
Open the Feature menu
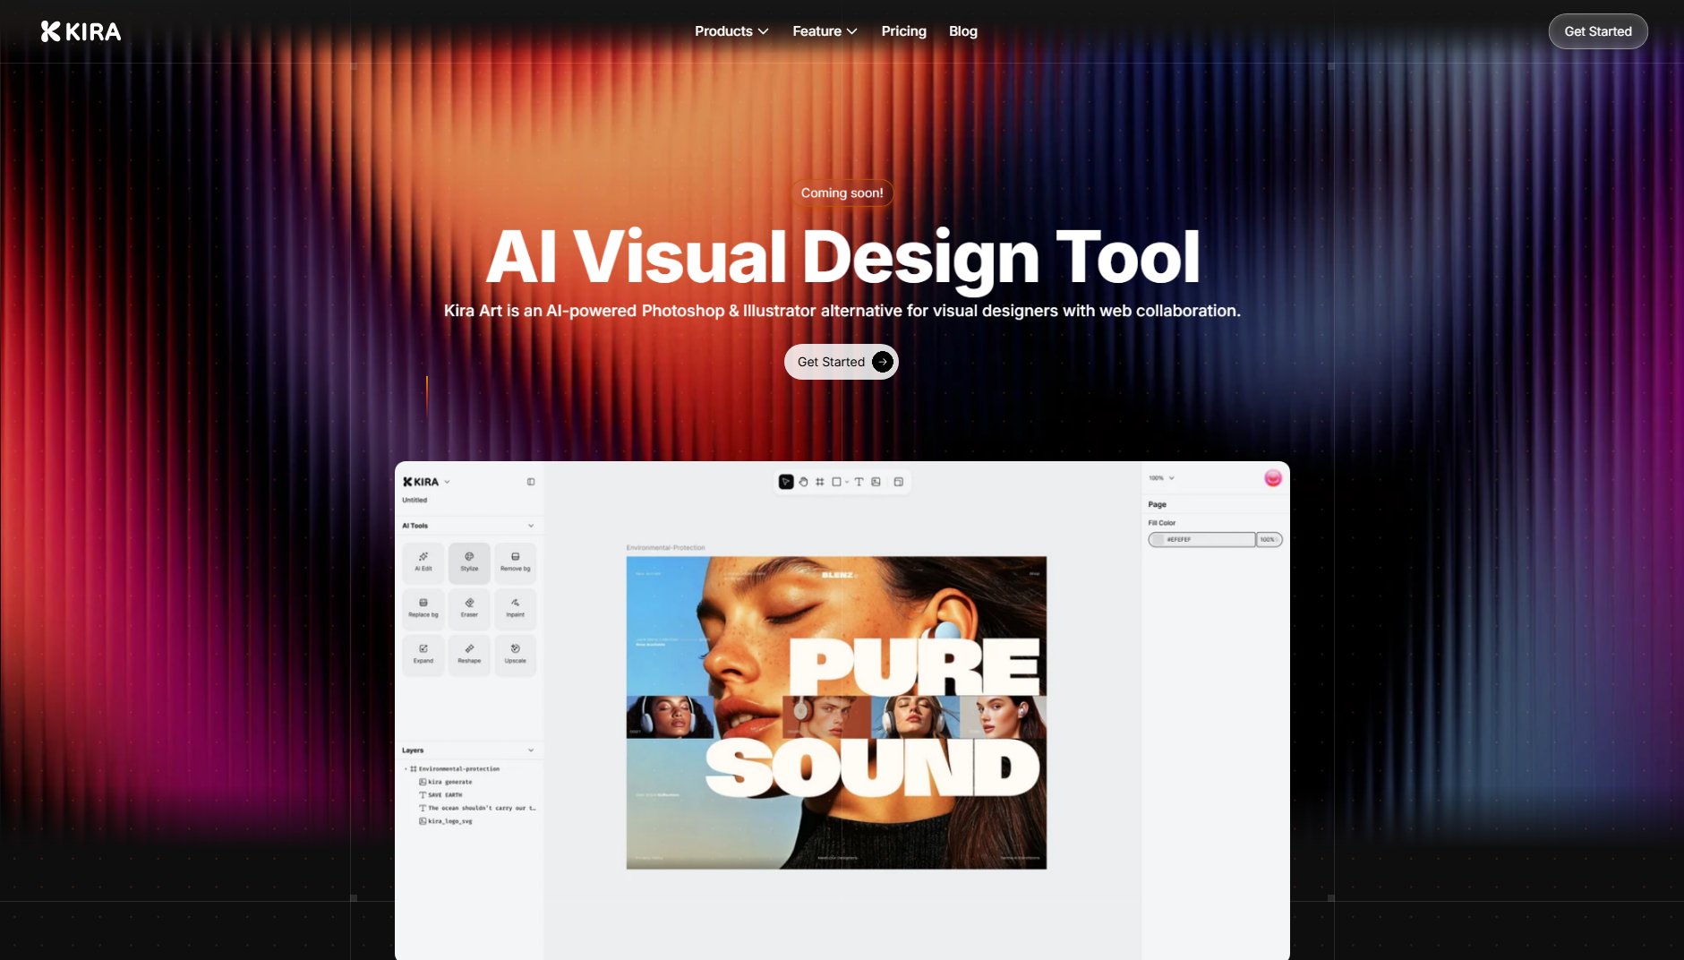click(x=824, y=31)
